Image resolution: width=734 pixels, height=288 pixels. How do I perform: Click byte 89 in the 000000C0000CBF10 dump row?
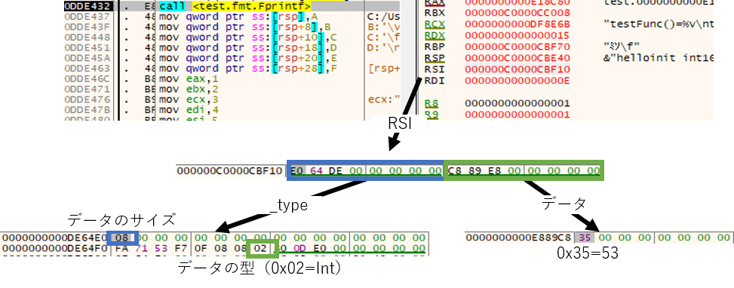pyautogui.click(x=474, y=171)
